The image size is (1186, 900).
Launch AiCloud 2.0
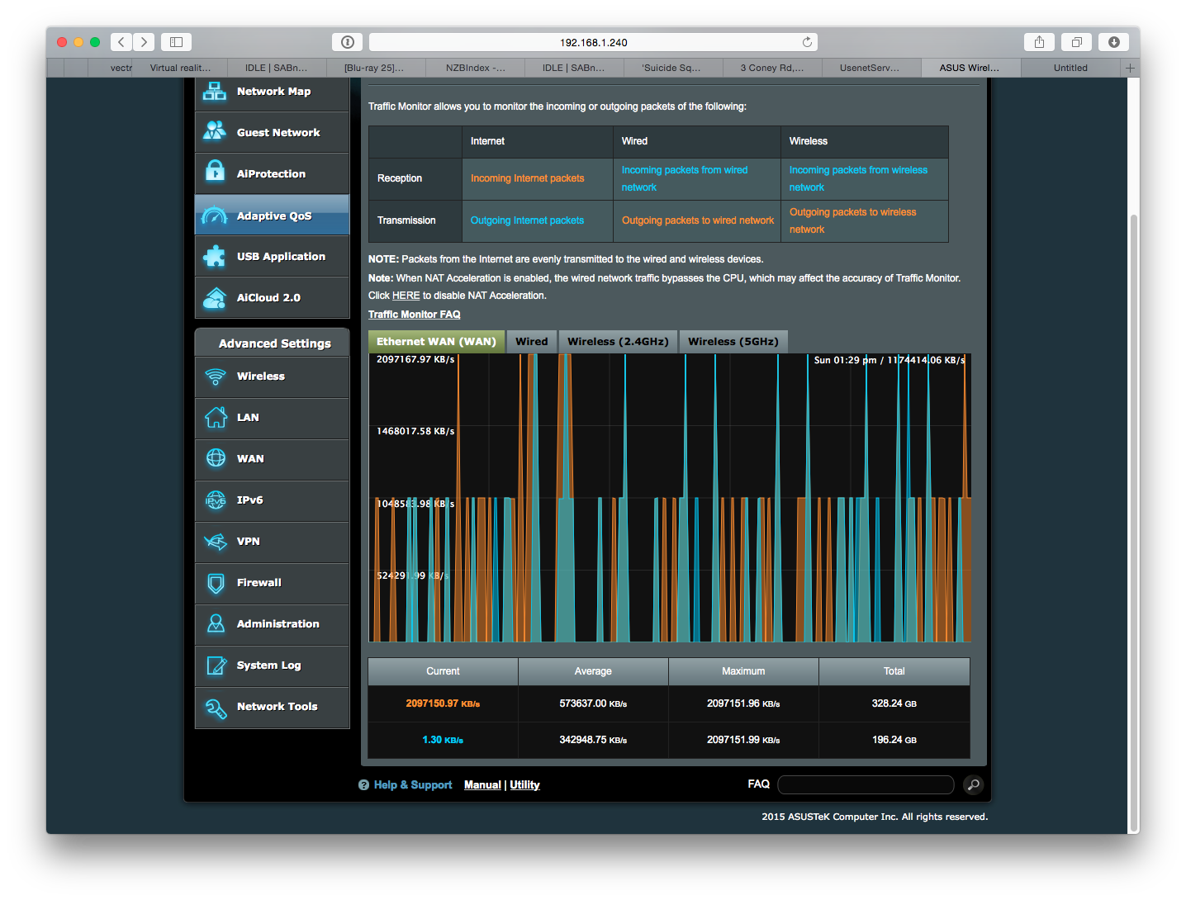[268, 297]
